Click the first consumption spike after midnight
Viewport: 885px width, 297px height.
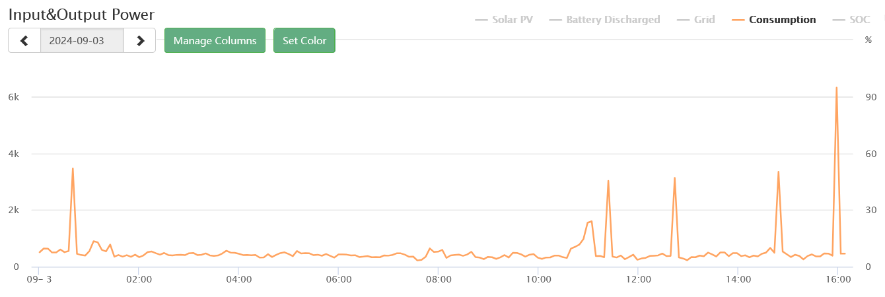(x=73, y=169)
